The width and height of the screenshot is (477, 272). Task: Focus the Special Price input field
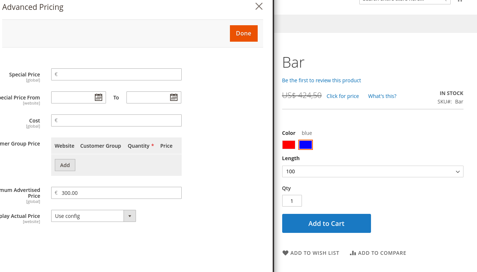(x=116, y=74)
